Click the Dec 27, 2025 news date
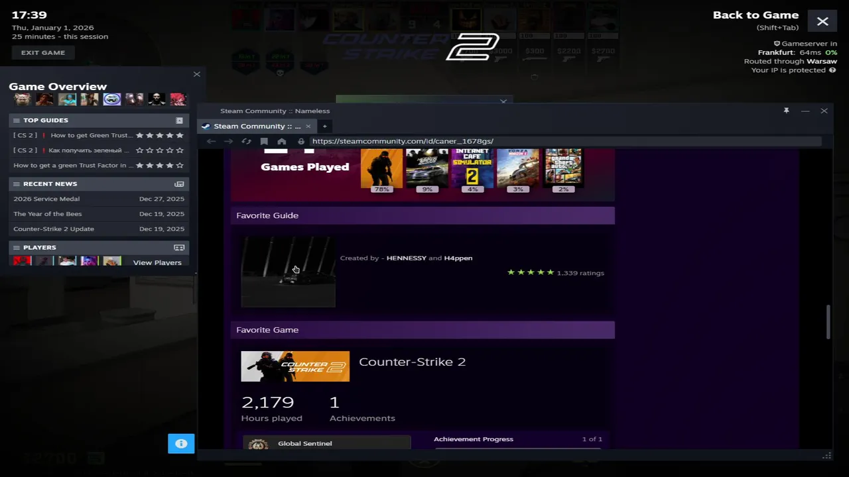 coord(162,199)
